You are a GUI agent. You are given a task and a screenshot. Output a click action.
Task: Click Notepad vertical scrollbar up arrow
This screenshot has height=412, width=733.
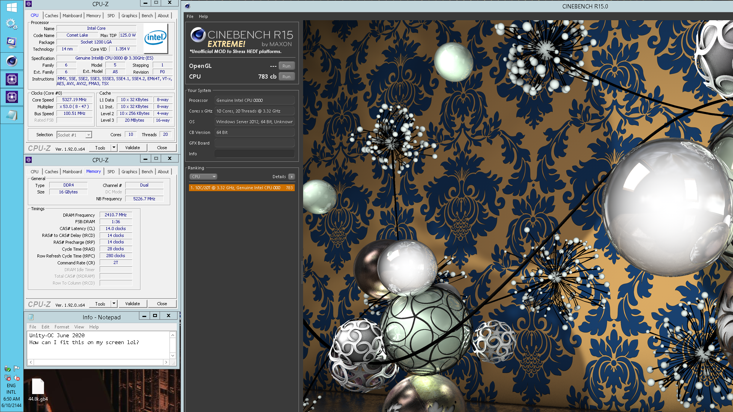point(173,335)
